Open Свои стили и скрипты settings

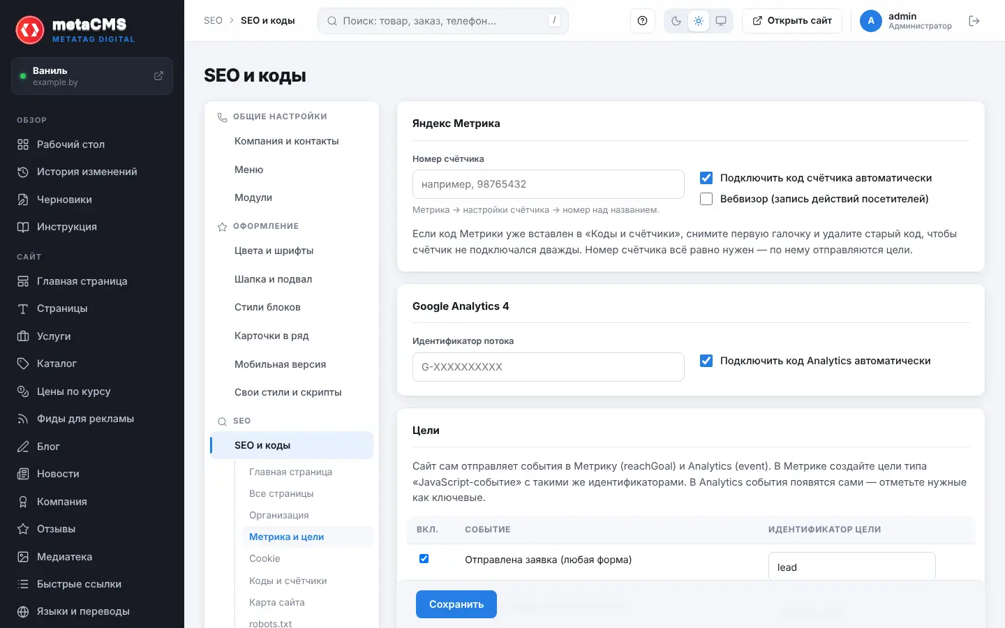click(x=292, y=392)
